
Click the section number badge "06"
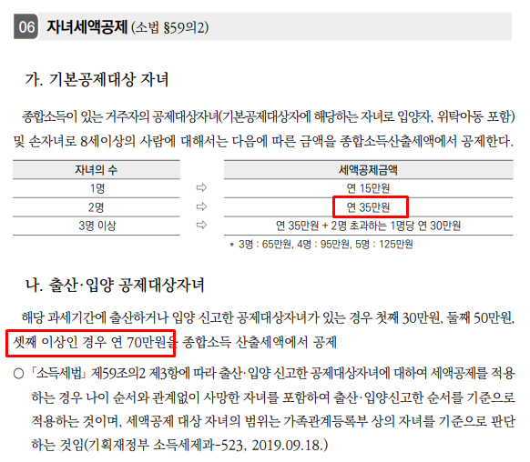coord(25,26)
